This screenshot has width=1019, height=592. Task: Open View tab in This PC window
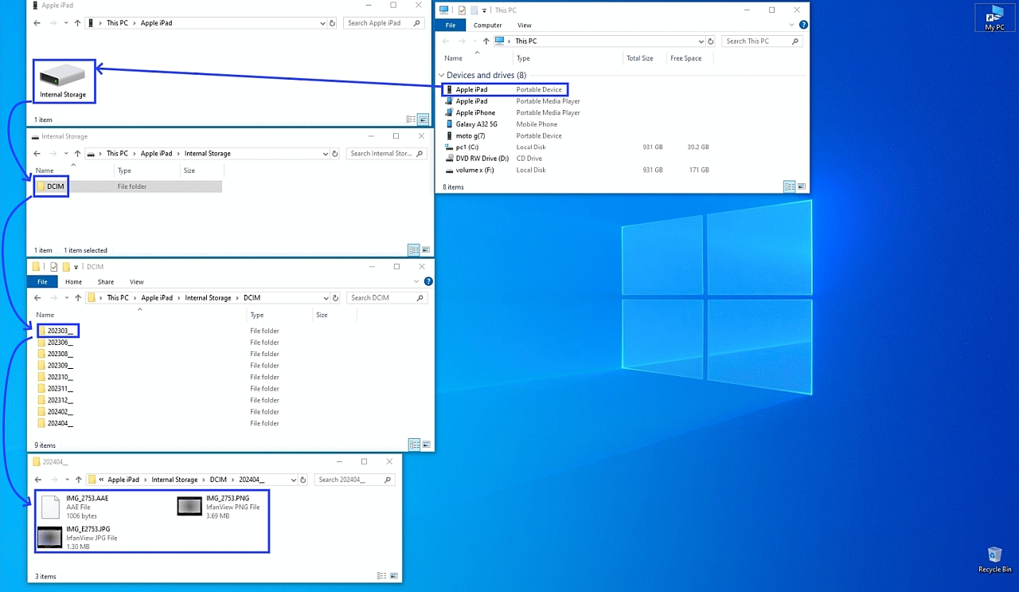pyautogui.click(x=525, y=25)
